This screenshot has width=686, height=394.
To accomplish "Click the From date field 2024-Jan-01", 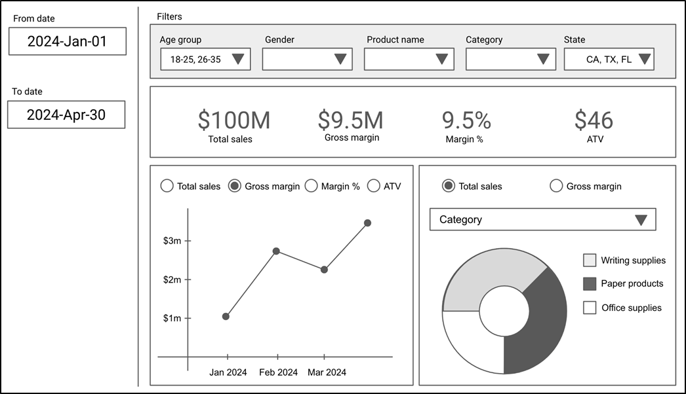I will 68,41.
